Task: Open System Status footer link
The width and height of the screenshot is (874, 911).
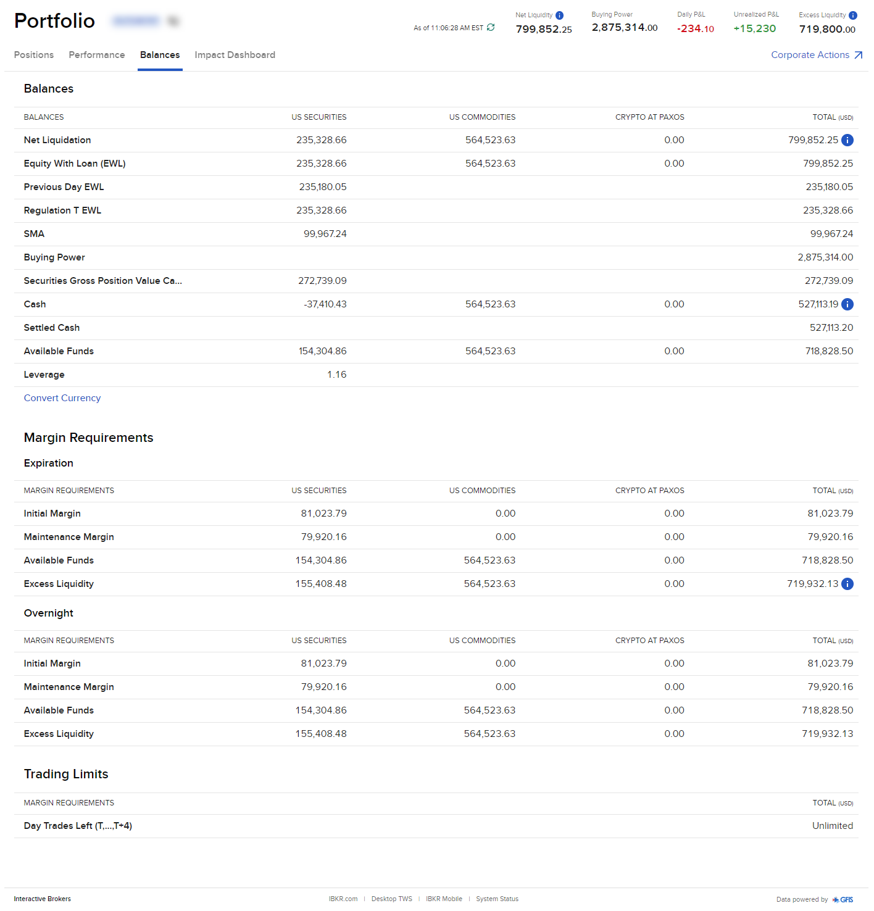Action: 497,899
